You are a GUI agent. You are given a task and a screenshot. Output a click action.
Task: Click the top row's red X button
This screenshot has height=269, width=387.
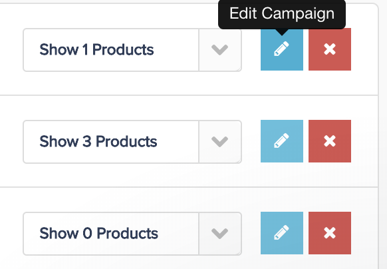pos(330,49)
